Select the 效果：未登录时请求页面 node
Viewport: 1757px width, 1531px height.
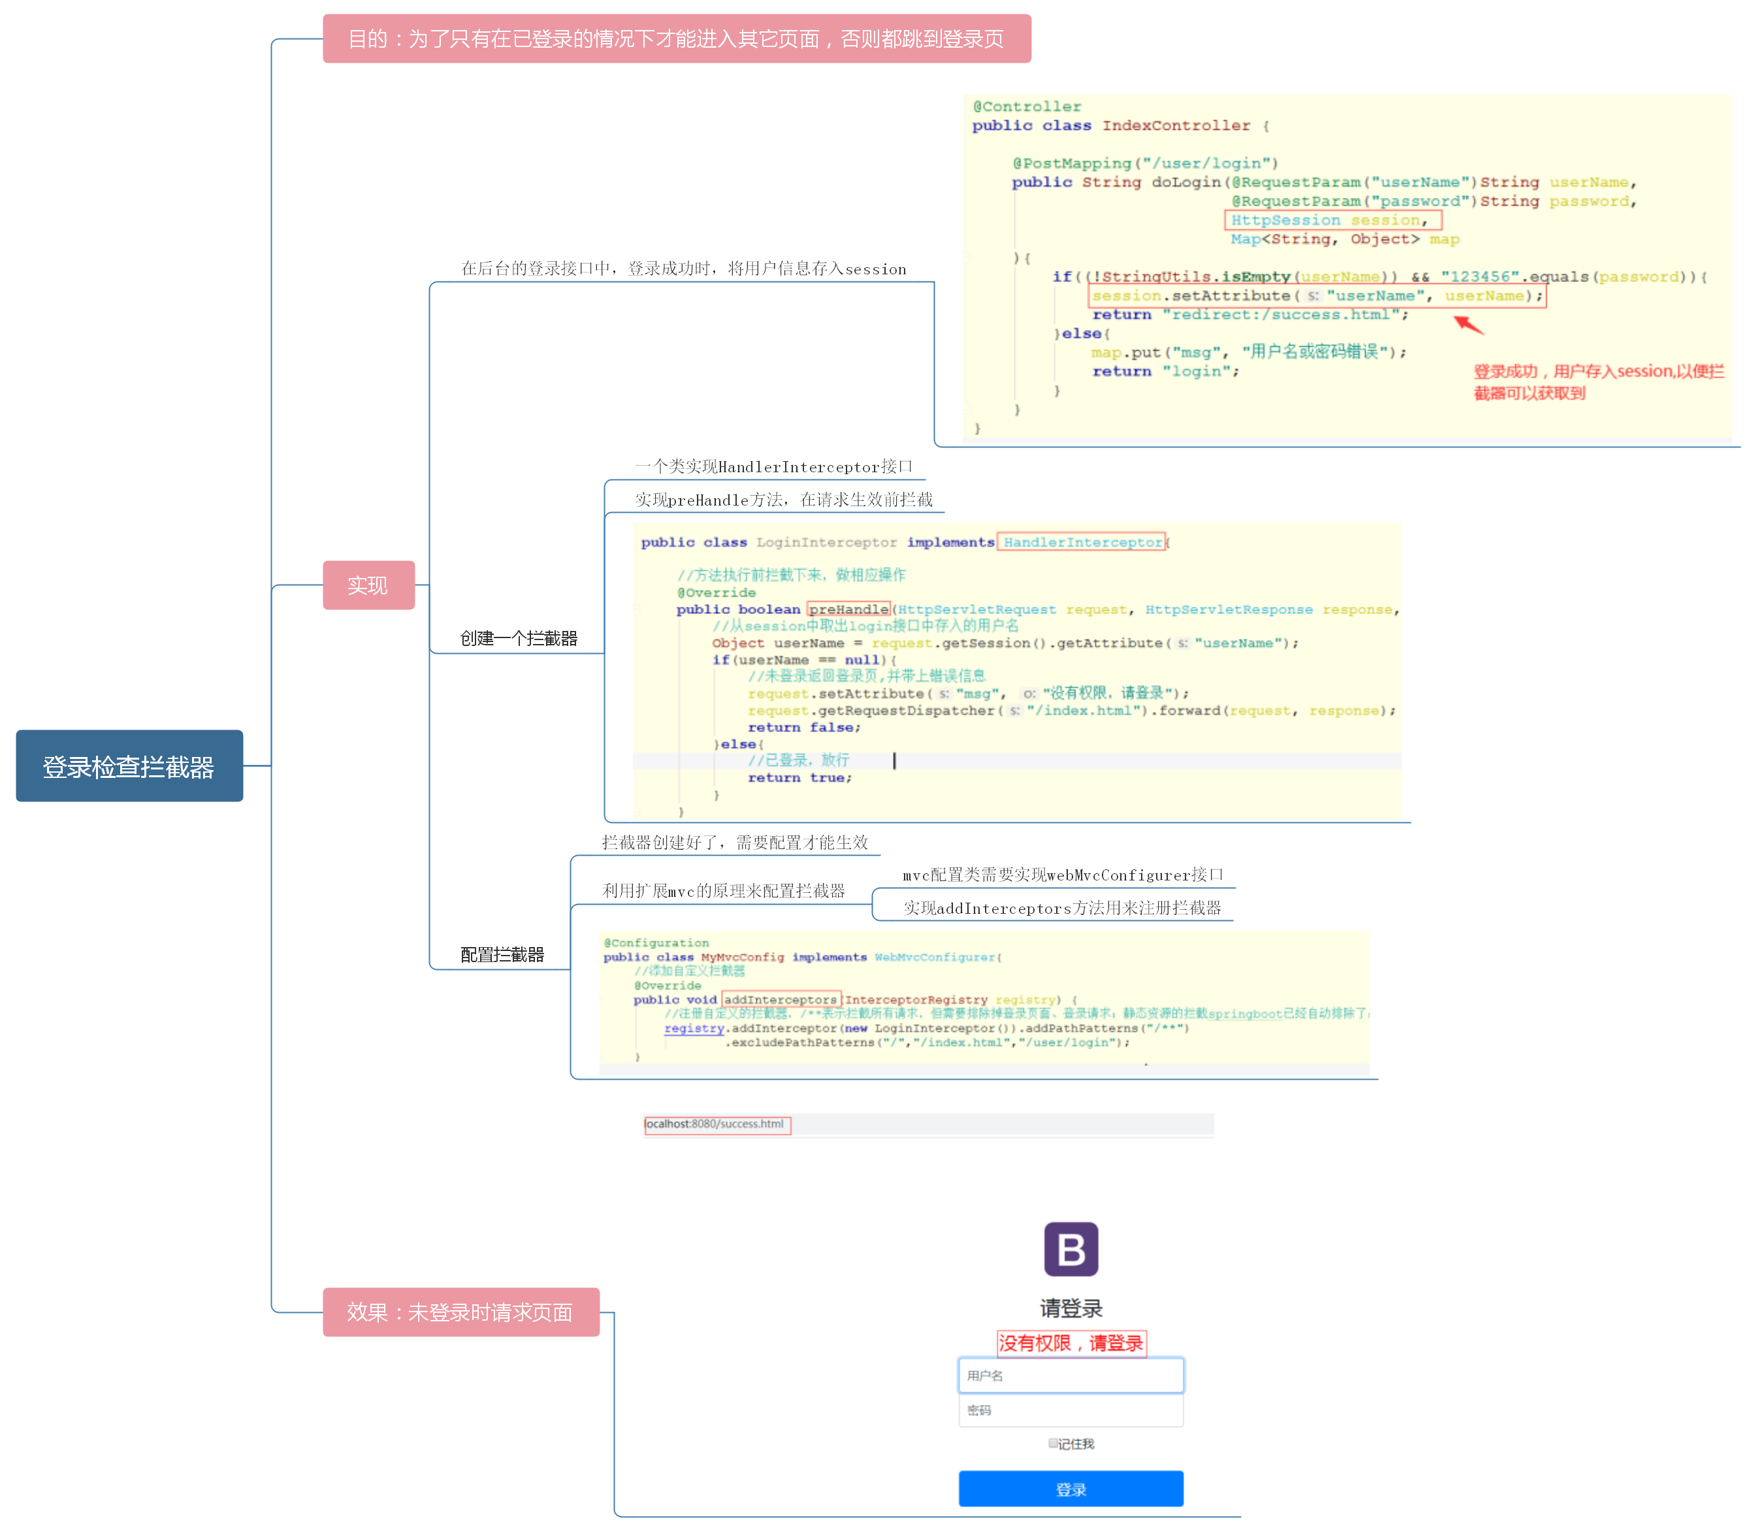click(x=460, y=1312)
